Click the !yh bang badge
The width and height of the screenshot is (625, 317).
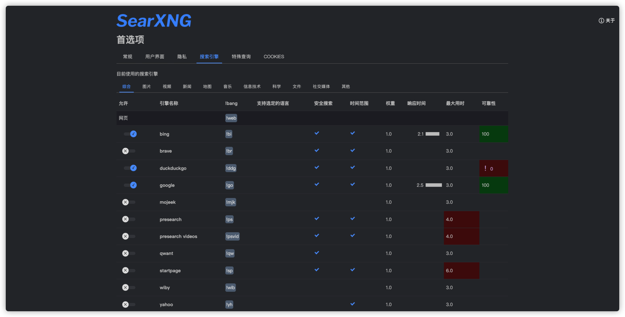point(229,305)
